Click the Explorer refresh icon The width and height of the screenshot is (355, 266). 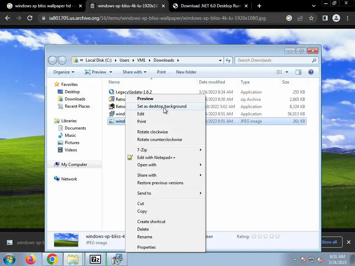228,60
